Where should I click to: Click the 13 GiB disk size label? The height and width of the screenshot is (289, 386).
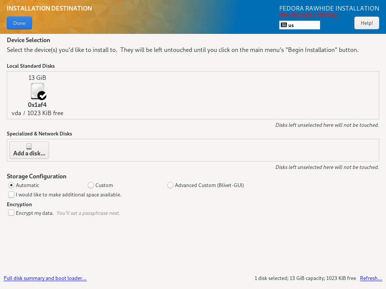(x=37, y=78)
